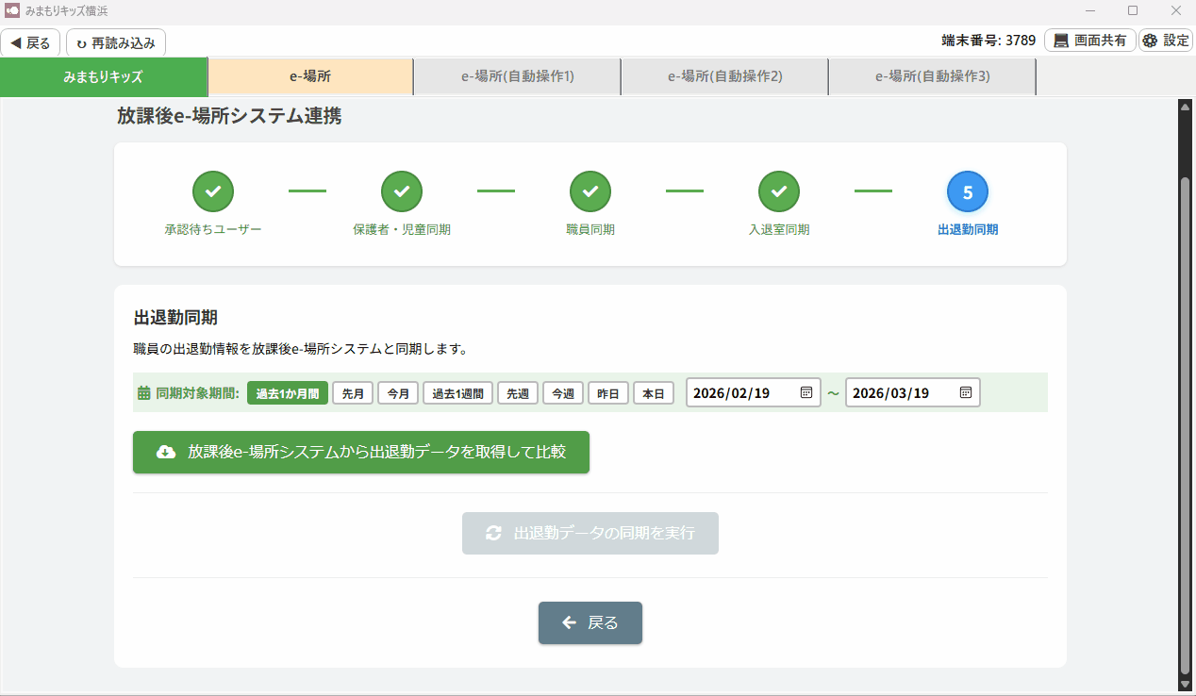
Task: Choose the 本日 period option
Action: (x=654, y=393)
